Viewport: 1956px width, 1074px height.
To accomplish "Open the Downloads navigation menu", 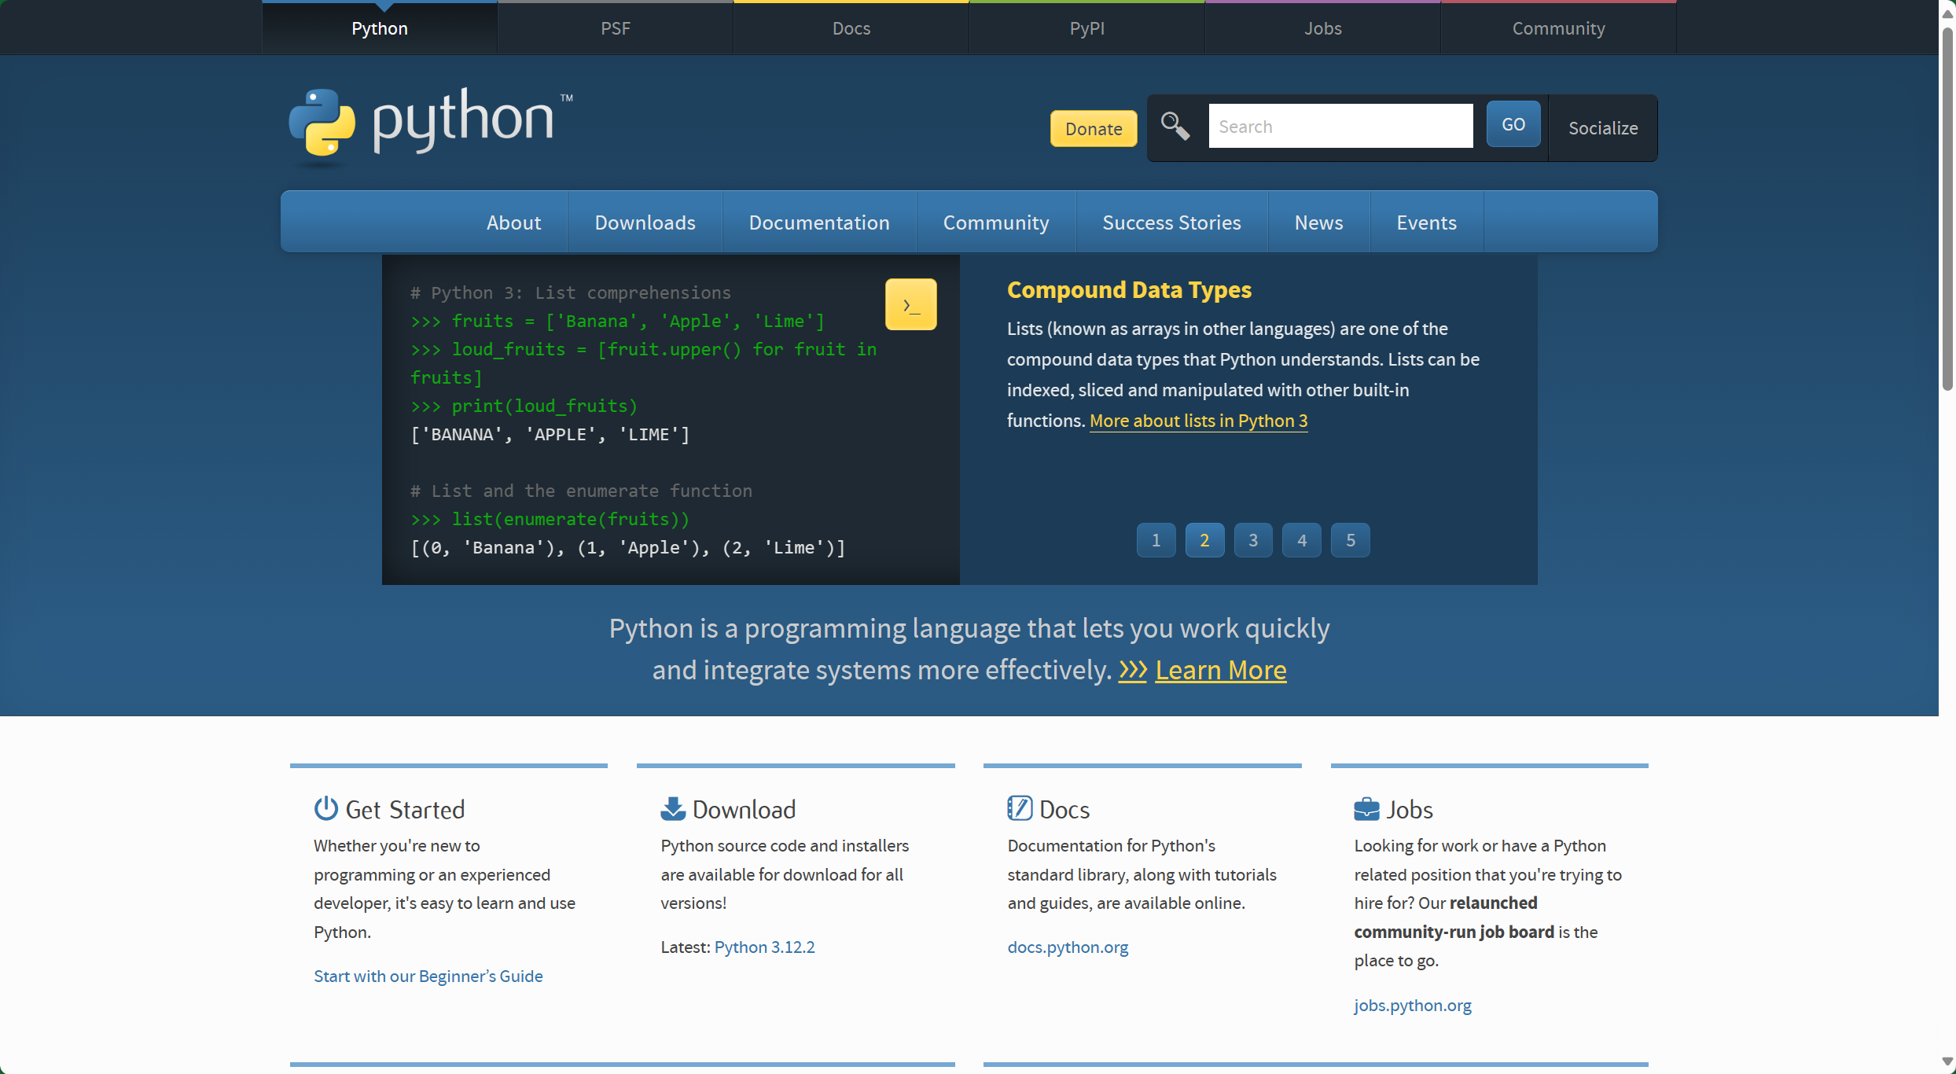I will pos(645,223).
